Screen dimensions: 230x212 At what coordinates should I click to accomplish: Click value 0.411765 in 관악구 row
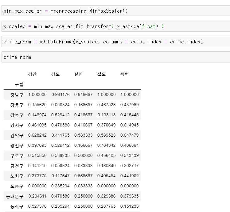pyautogui.click(x=60, y=135)
